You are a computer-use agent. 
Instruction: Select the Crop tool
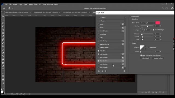click(x=3, y=30)
